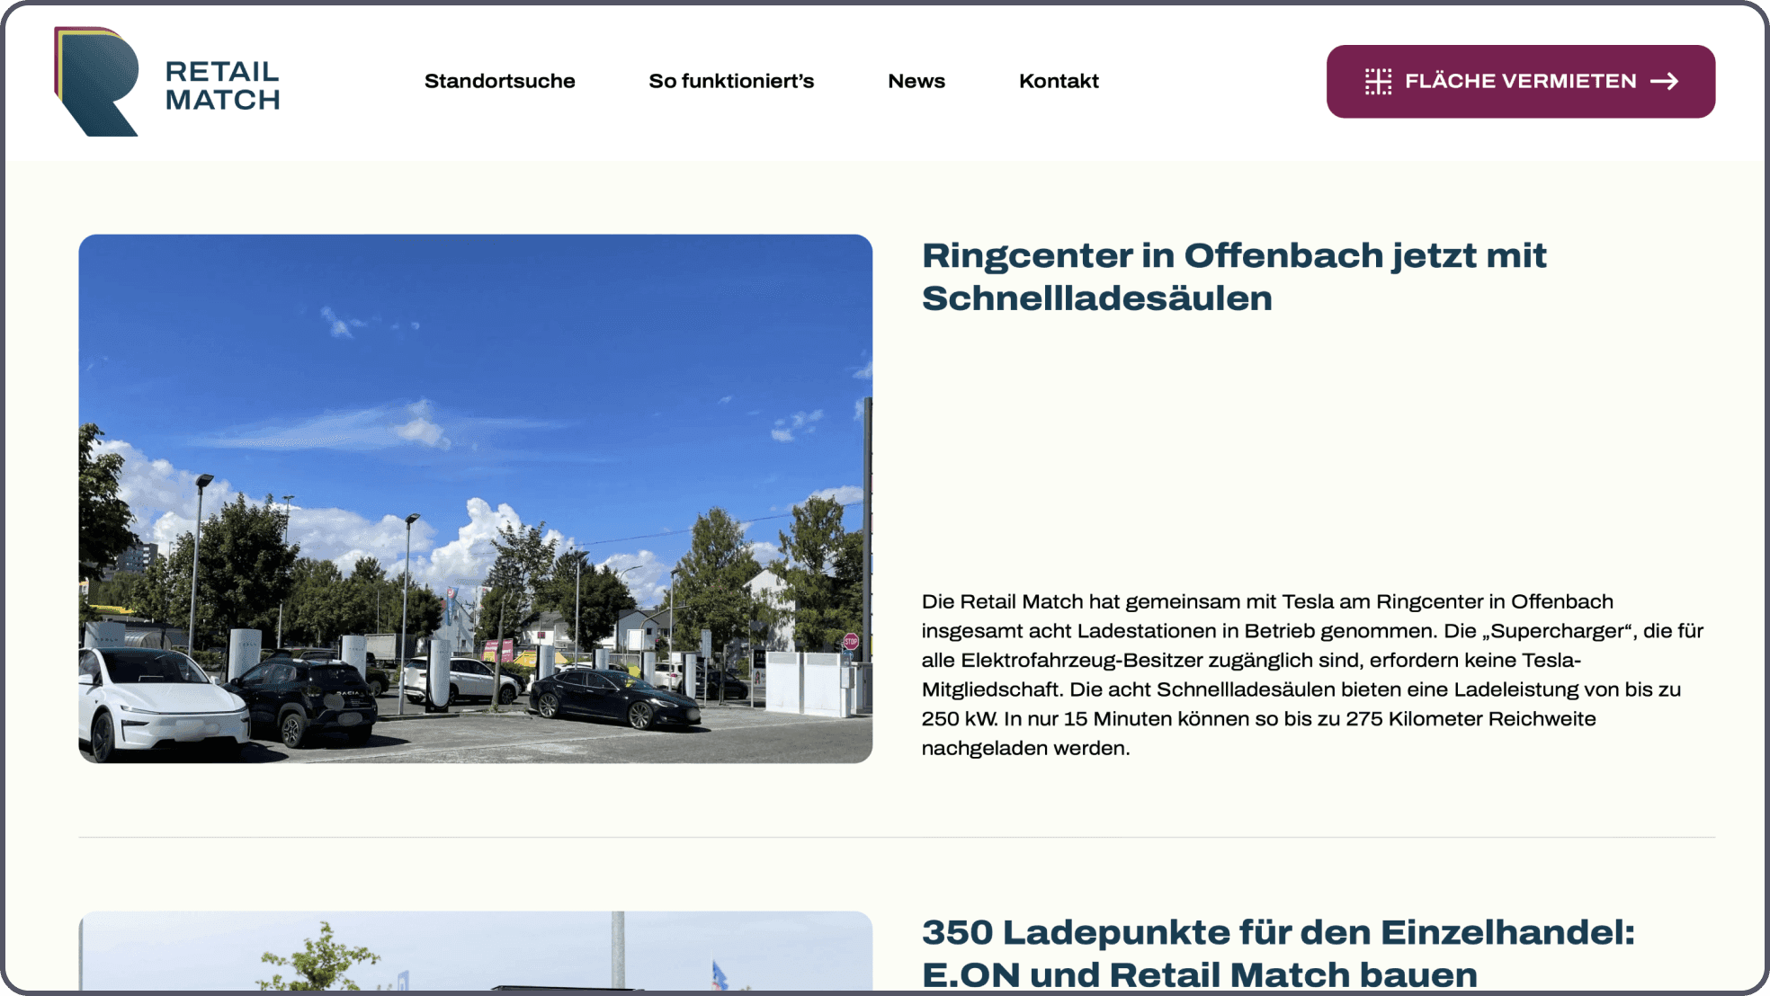This screenshot has width=1770, height=996.
Task: Open the Ringcenter in Offenbach article headline
Action: pyautogui.click(x=1233, y=256)
